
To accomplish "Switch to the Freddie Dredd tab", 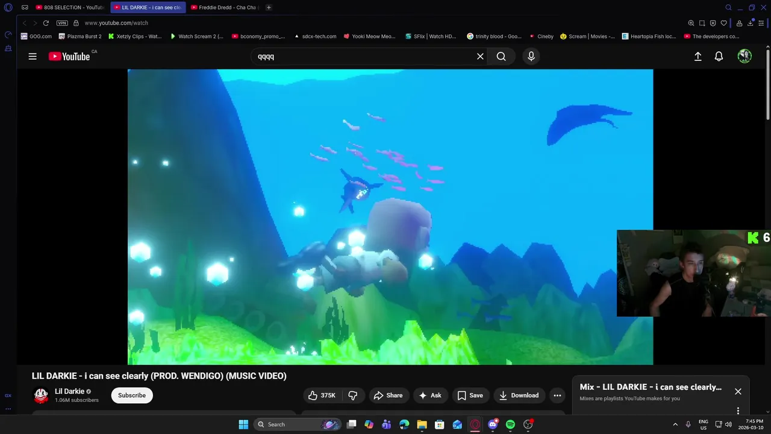I will pyautogui.click(x=224, y=7).
